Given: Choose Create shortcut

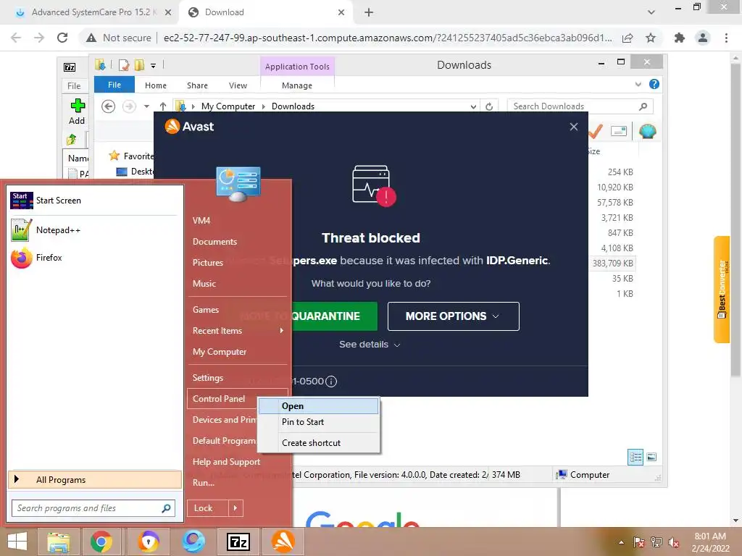Looking at the screenshot, I should point(319,443).
